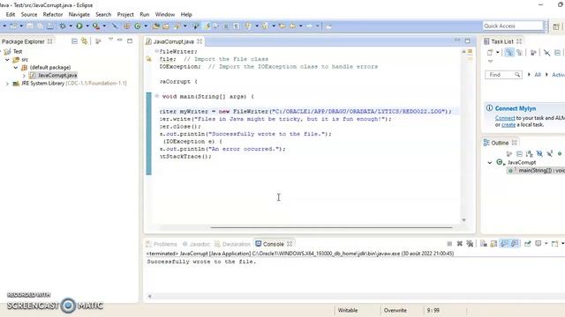Image resolution: width=565 pixels, height=317 pixels.
Task: Open the New Java Class dropdown arrow
Action: tap(146, 26)
